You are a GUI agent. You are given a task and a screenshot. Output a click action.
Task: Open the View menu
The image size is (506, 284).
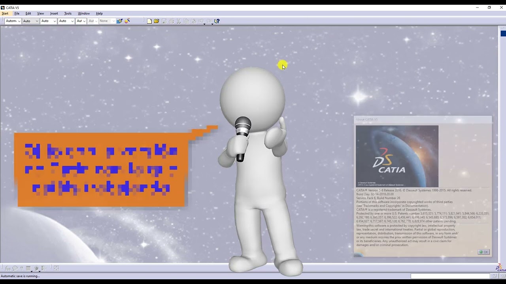[x=40, y=13]
